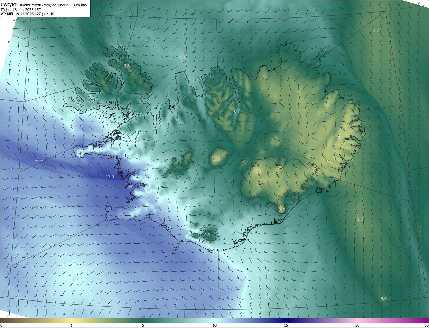Image resolution: width=429 pixels, height=328 pixels.
Task: Click the 8.0 value label on the map
Action: [x=182, y=57]
